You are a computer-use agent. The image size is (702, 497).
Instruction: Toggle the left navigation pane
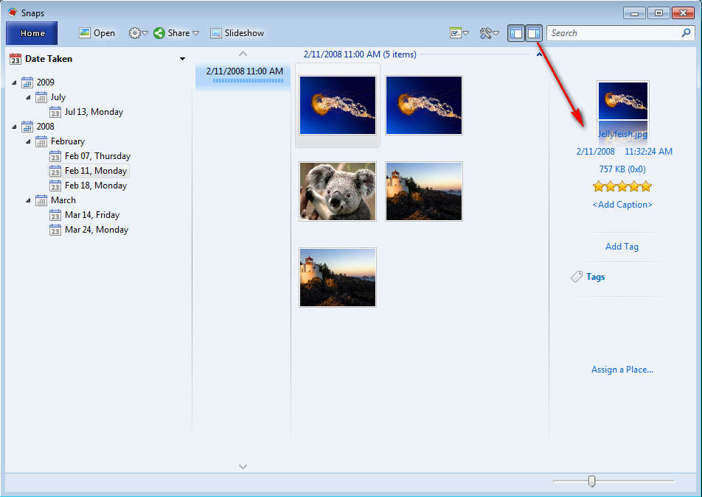click(515, 33)
